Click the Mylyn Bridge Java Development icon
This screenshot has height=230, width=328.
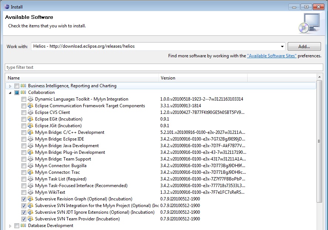pos(30,146)
